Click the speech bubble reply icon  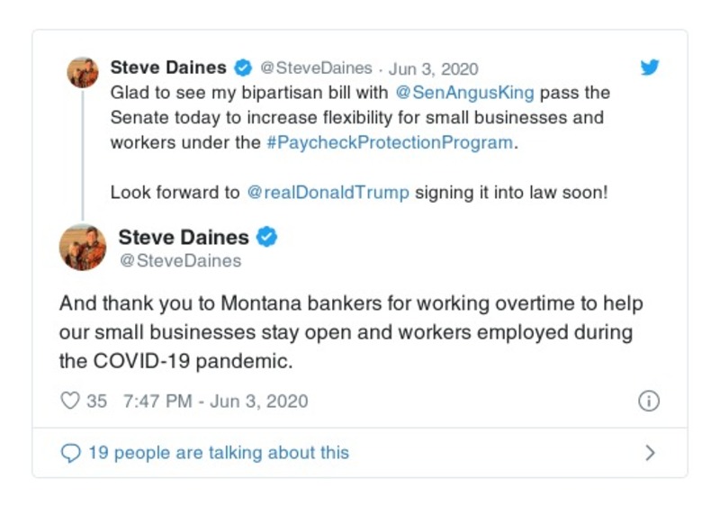[x=70, y=453]
